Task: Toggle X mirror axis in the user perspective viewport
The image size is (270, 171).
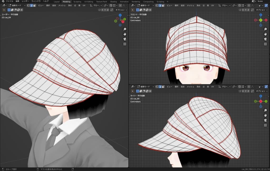Action: tap(103, 10)
